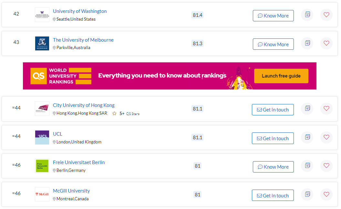Image resolution: width=341 pixels, height=209 pixels.
Task: Open Freie Universitaet Berlin link
Action: click(79, 162)
